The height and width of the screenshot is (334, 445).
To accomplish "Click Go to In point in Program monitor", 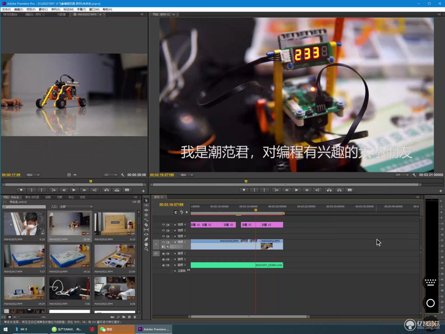I will pyautogui.click(x=276, y=190).
